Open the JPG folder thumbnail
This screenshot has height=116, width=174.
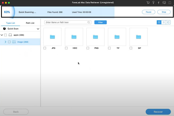52,37
